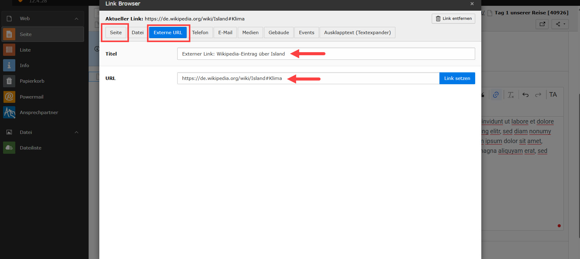Switch to the Seite link tab
580x259 pixels.
tap(116, 33)
